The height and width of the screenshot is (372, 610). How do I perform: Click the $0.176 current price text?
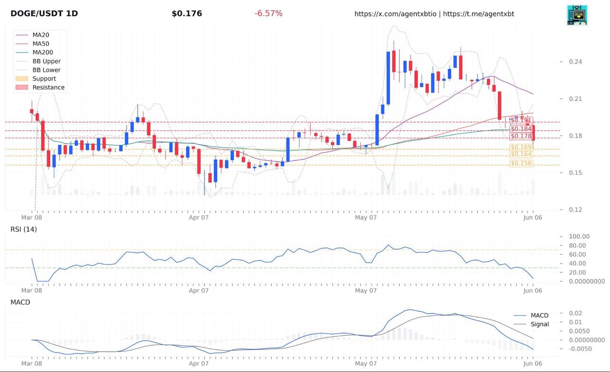tap(187, 13)
